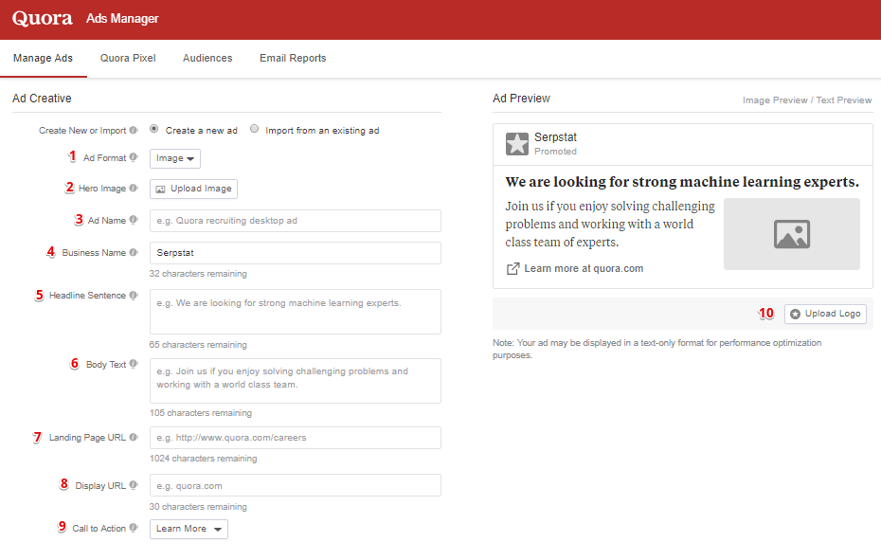
Task: Click the Ad Name input field
Action: tap(295, 221)
